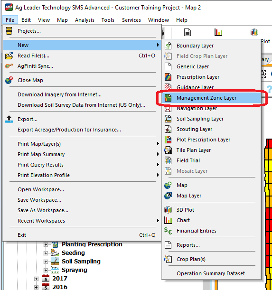Open the Analysis menu
This screenshot has width=272, height=290.
pyautogui.click(x=84, y=20)
